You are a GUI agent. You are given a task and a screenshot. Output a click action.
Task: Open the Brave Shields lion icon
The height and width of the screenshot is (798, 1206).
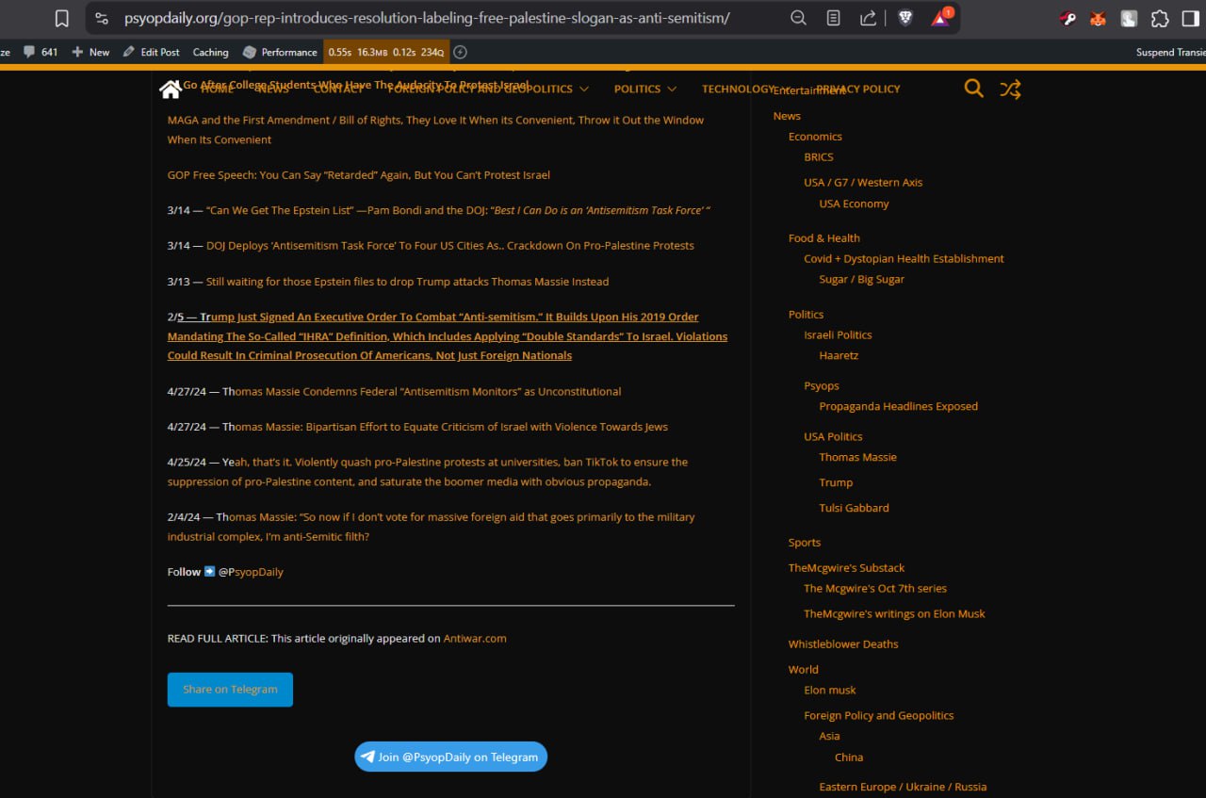coord(905,18)
